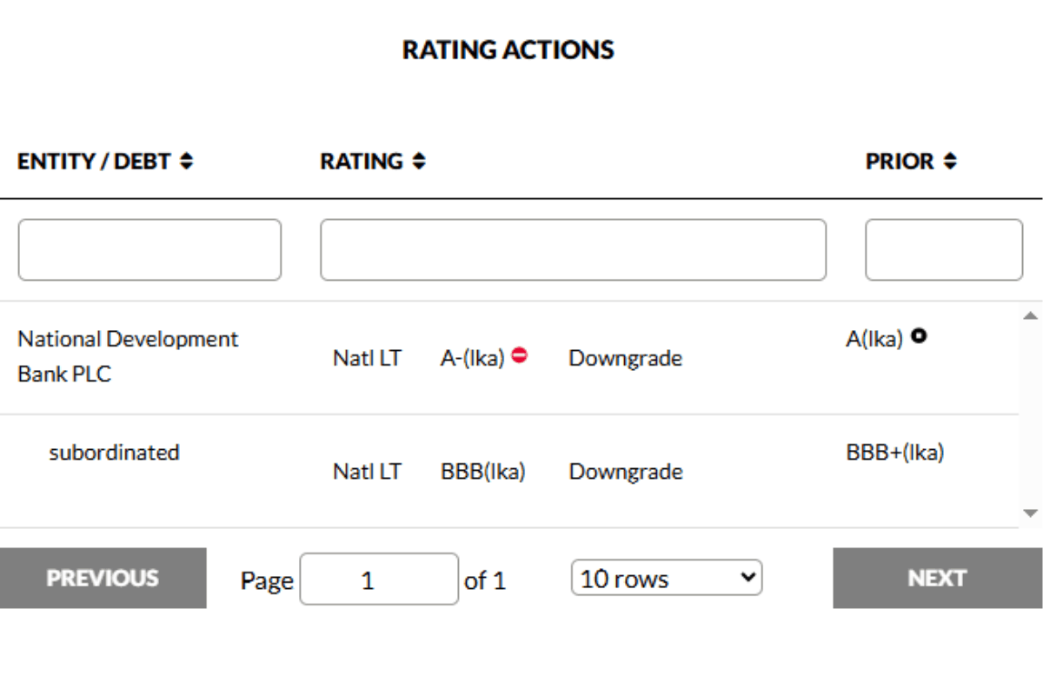
Task: Click the BBB(lka) rating value
Action: point(482,472)
